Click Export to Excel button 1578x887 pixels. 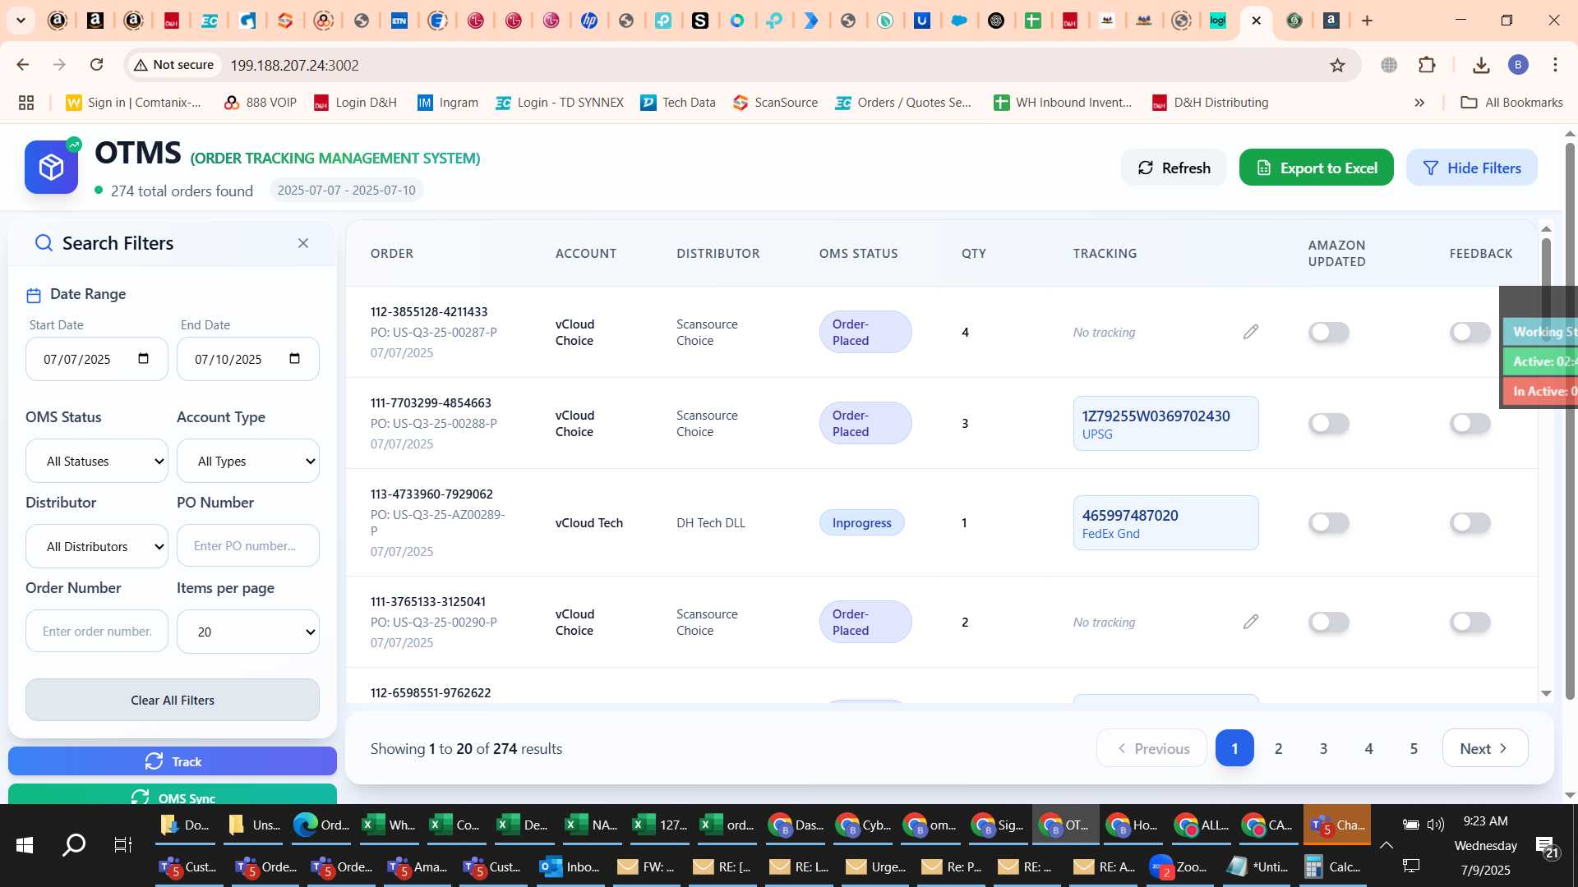pyautogui.click(x=1316, y=168)
